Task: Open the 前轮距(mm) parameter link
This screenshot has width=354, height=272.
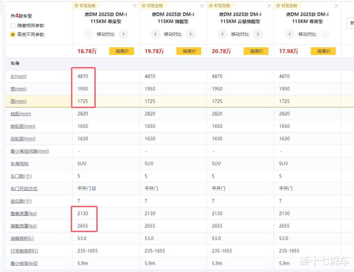Action: click(x=23, y=126)
